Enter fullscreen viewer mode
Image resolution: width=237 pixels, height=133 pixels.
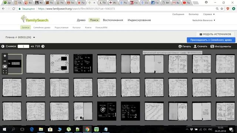[5, 72]
